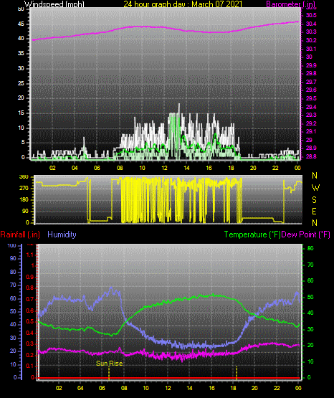
Task: Click the '22' hour label under the bottom graph
Action: coord(277,388)
